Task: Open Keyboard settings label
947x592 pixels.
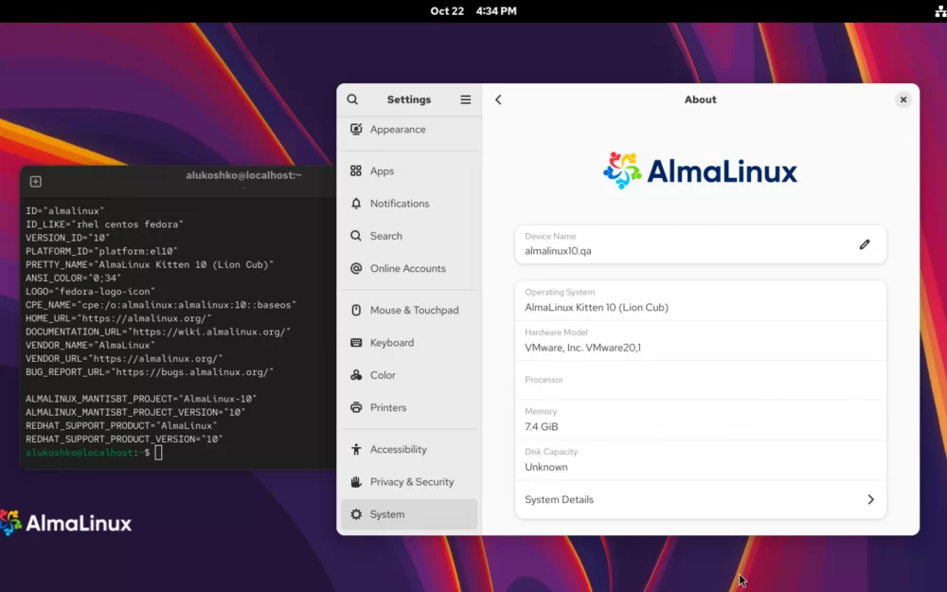Action: pyautogui.click(x=392, y=343)
